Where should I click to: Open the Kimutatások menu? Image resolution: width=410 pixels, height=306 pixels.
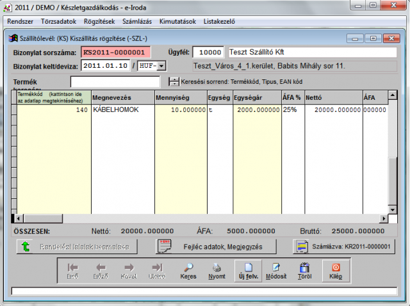pos(178,21)
